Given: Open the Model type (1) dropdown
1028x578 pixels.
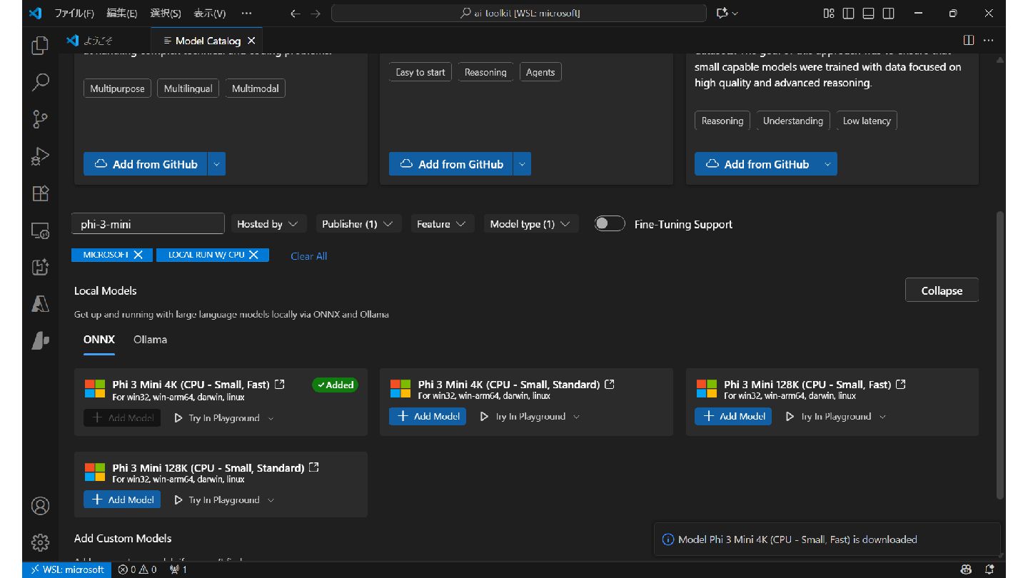Looking at the screenshot, I should coord(531,223).
